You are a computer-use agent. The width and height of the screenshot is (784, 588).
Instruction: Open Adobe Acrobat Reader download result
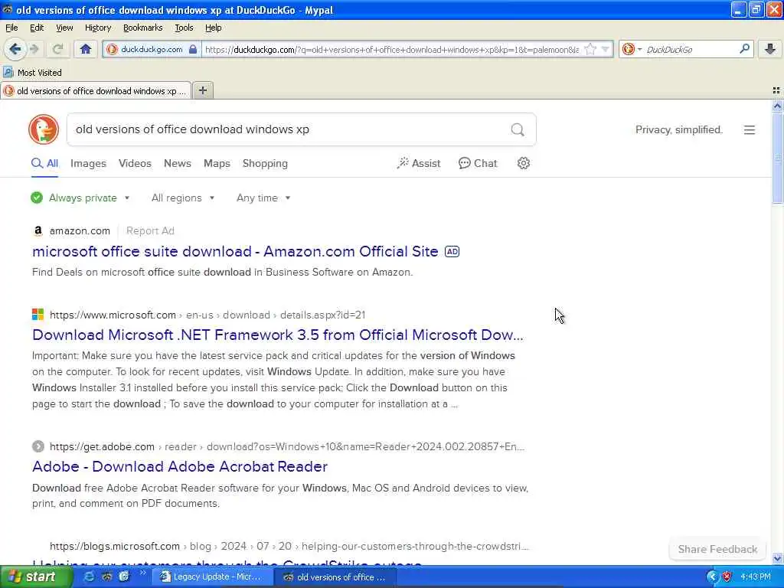180,466
